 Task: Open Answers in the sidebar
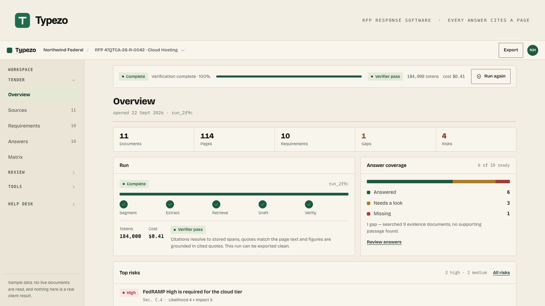42,141
